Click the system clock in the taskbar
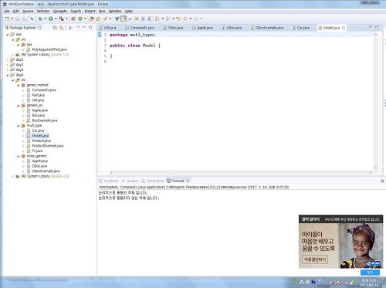The width and height of the screenshot is (386, 288). point(369,283)
